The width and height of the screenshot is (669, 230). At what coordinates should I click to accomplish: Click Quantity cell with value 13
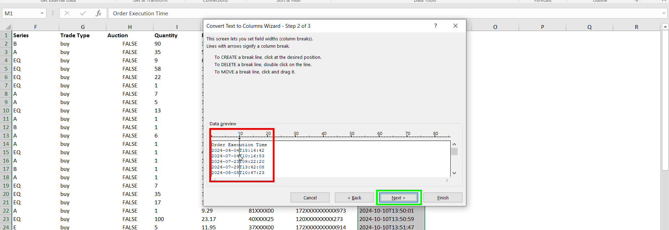click(x=177, y=110)
